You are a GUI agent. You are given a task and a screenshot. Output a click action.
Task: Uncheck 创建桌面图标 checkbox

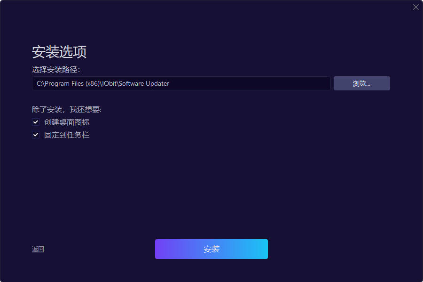tap(36, 122)
